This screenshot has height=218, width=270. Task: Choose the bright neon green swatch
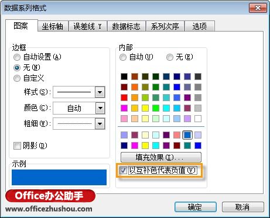pyautogui.click(x=156, y=108)
